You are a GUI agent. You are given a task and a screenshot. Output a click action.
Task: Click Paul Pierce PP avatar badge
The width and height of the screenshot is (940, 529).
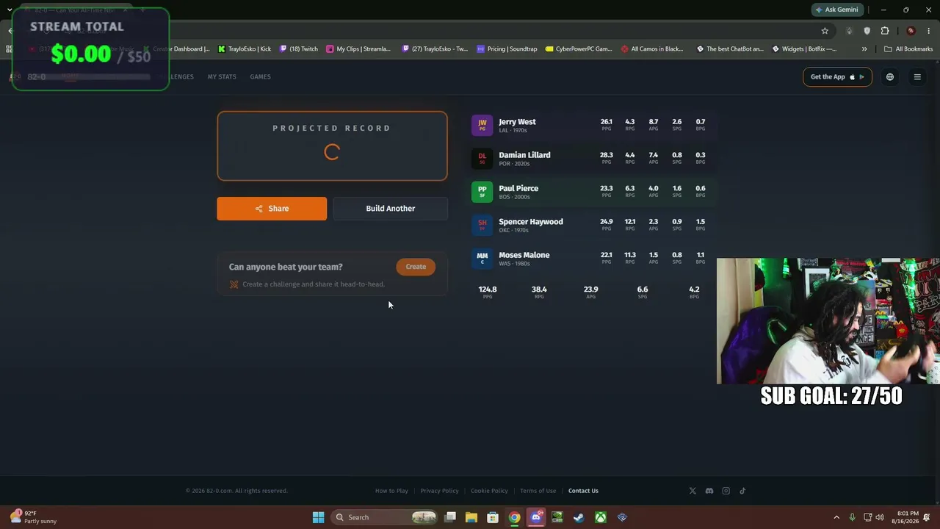(x=482, y=192)
